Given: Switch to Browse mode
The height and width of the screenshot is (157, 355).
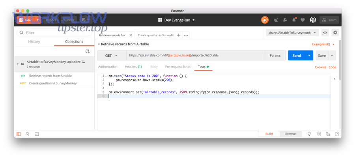Looking at the screenshot, I should click(290, 134).
